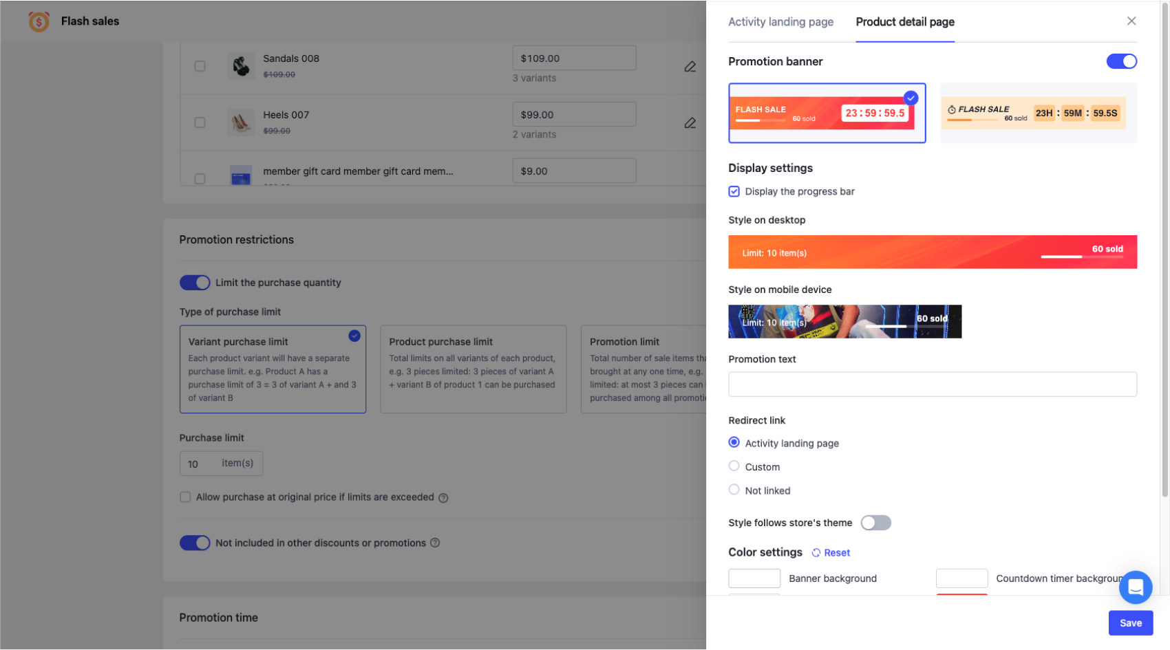This screenshot has height=650, width=1170.
Task: Click help icon beside other discounts toggle
Action: tap(435, 543)
